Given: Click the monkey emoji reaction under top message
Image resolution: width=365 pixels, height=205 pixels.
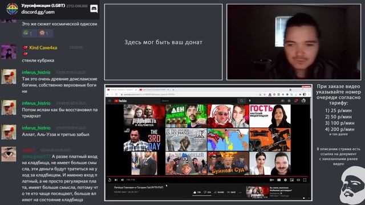Looking at the screenshot, I should (x=46, y=33).
